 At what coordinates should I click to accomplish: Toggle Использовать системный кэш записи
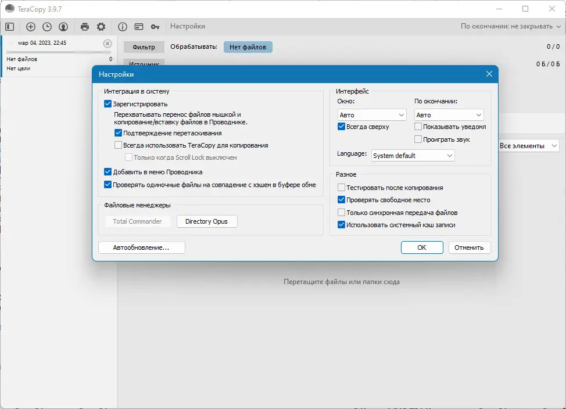pos(341,224)
